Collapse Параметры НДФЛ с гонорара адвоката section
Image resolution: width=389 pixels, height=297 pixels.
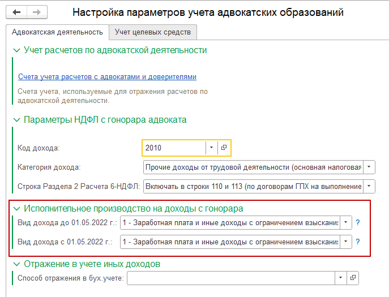point(16,120)
